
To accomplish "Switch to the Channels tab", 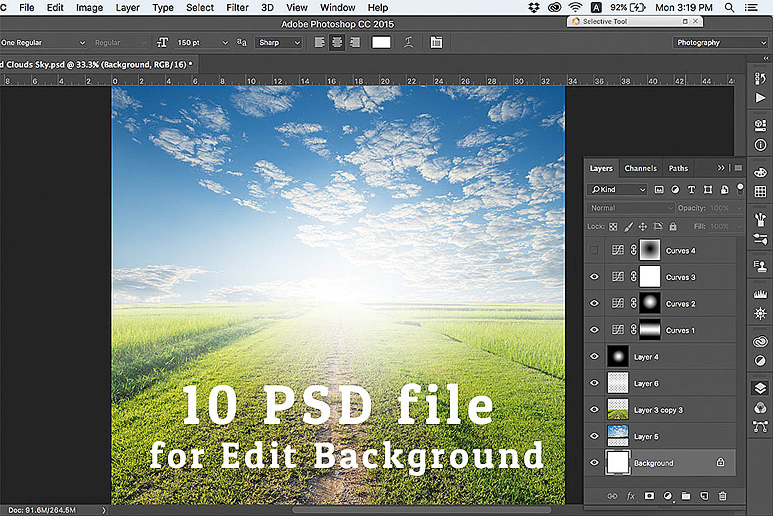I will click(640, 168).
